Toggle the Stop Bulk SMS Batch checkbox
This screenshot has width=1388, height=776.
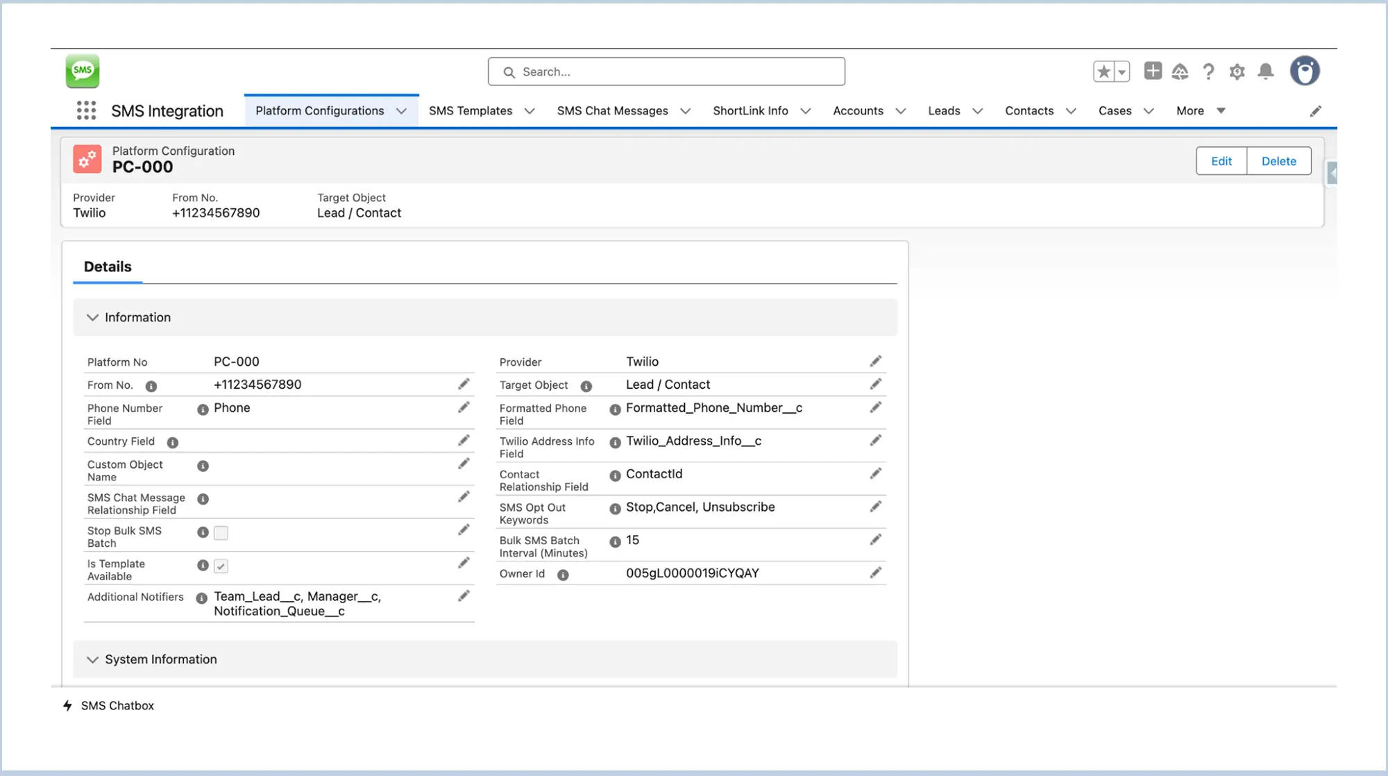pyautogui.click(x=221, y=533)
